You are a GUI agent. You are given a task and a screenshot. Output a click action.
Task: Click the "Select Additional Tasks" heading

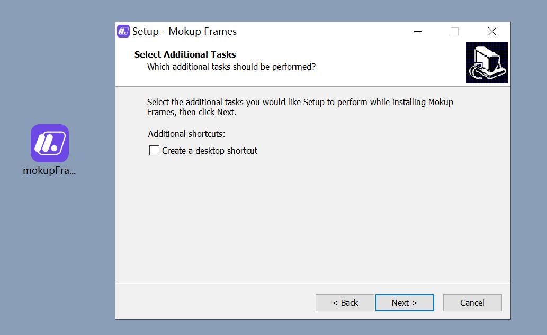pyautogui.click(x=185, y=54)
